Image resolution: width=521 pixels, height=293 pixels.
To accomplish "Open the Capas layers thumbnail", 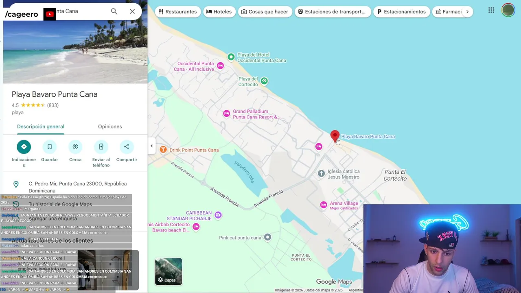I will [x=169, y=271].
